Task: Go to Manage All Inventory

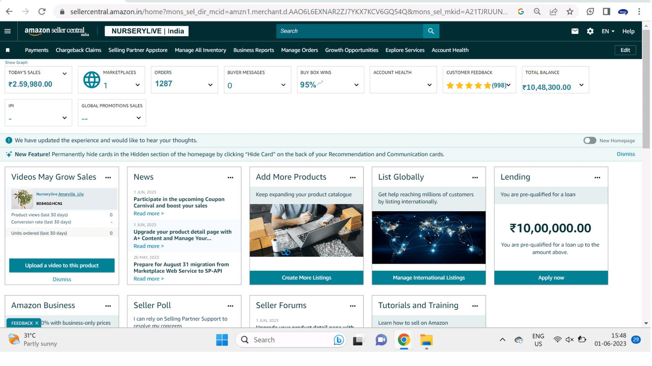Action: pyautogui.click(x=200, y=50)
